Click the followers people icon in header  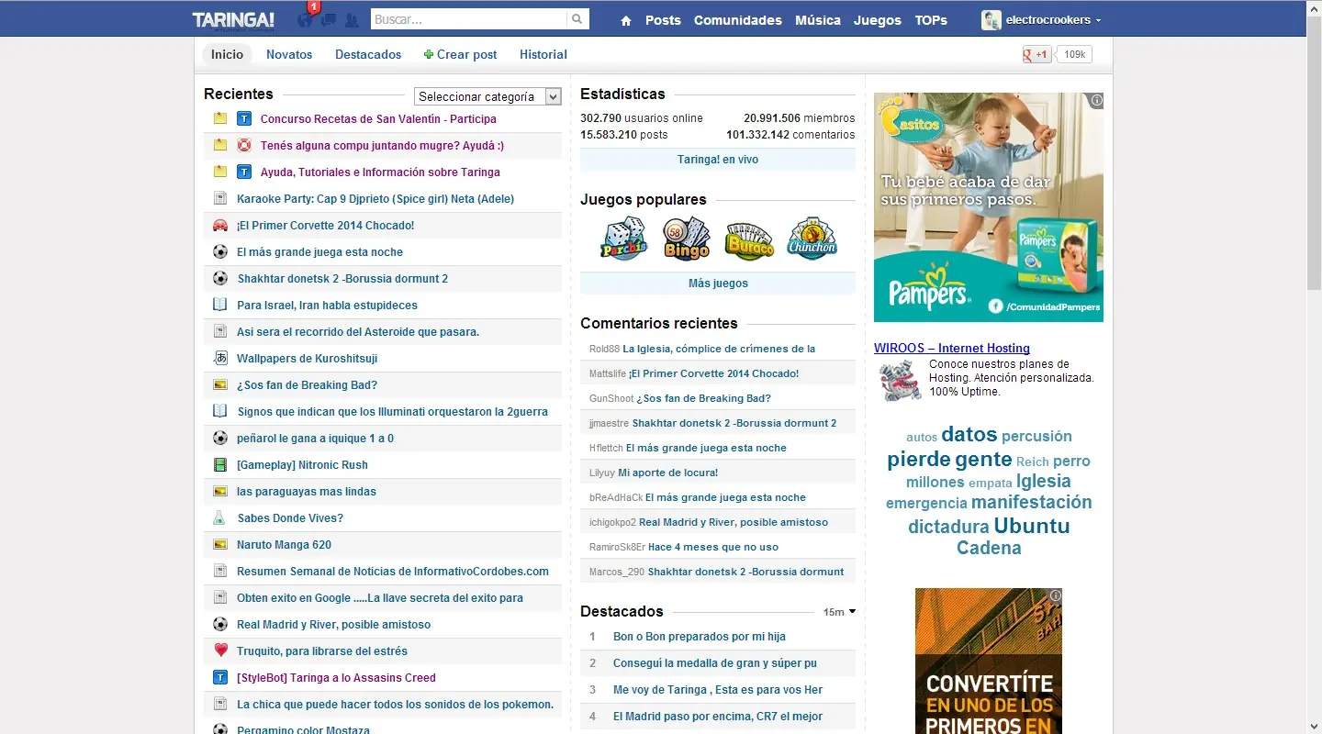point(351,20)
